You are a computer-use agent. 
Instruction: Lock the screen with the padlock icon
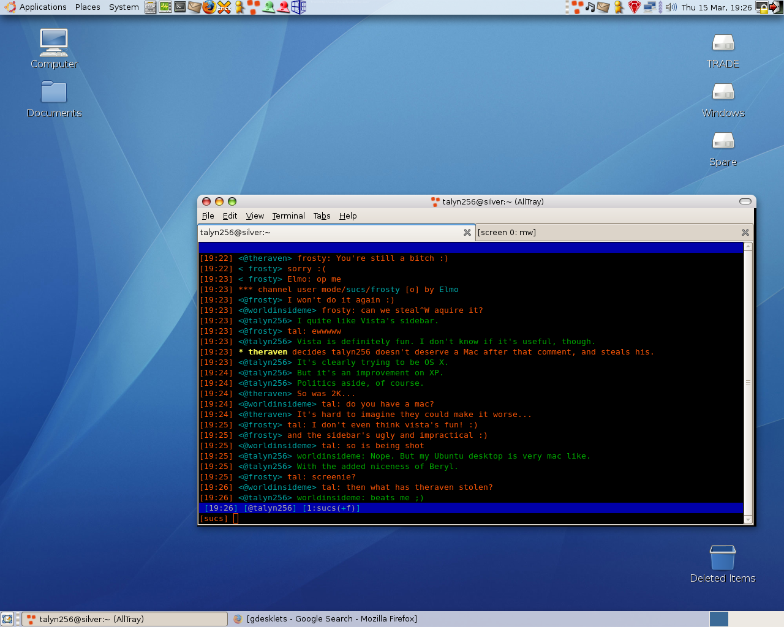click(762, 7)
